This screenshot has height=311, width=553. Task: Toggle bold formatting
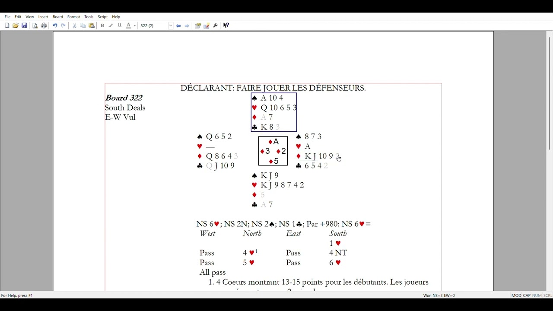coord(102,25)
